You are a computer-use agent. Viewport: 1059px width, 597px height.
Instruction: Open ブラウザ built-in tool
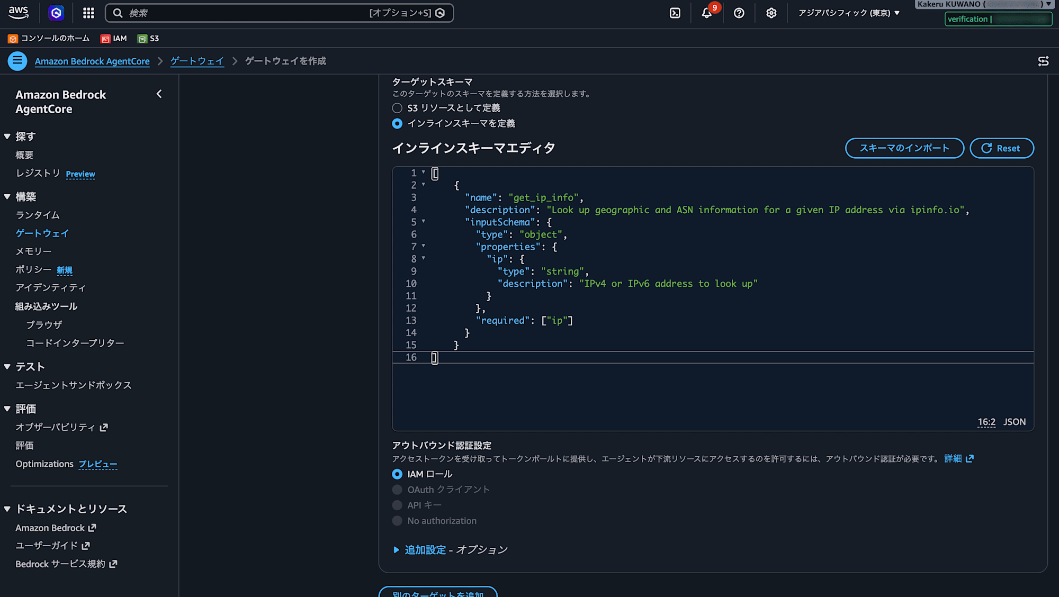44,325
